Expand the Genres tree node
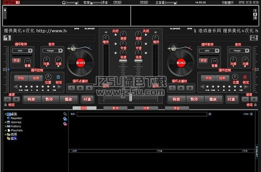261x172 pixels. (6, 122)
